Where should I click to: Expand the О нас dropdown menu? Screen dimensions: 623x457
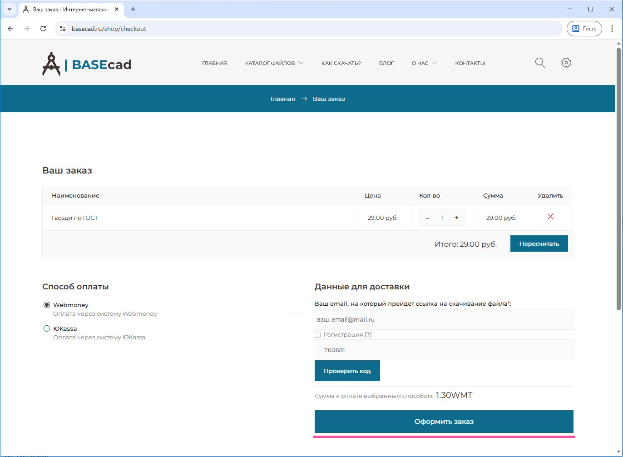pos(424,63)
